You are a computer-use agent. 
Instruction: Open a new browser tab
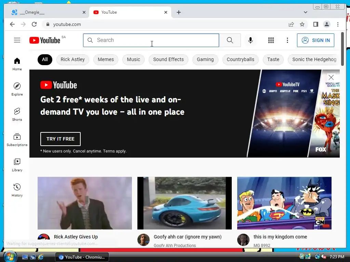click(x=178, y=12)
